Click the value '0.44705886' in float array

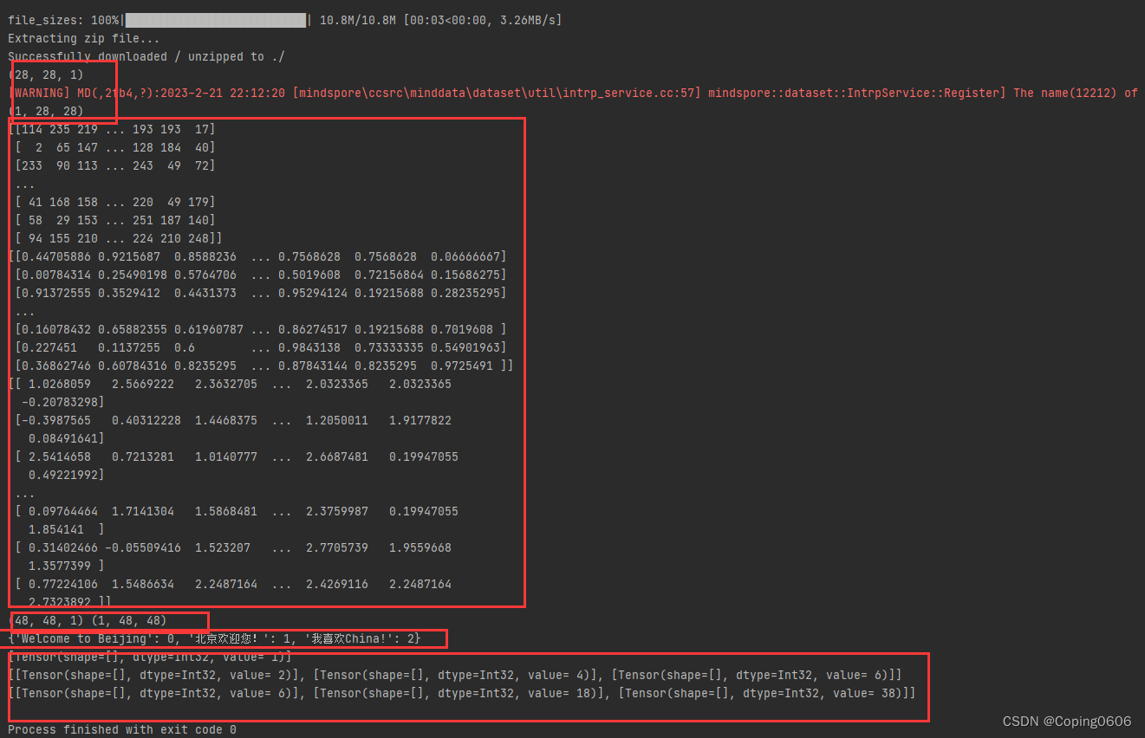(x=56, y=256)
